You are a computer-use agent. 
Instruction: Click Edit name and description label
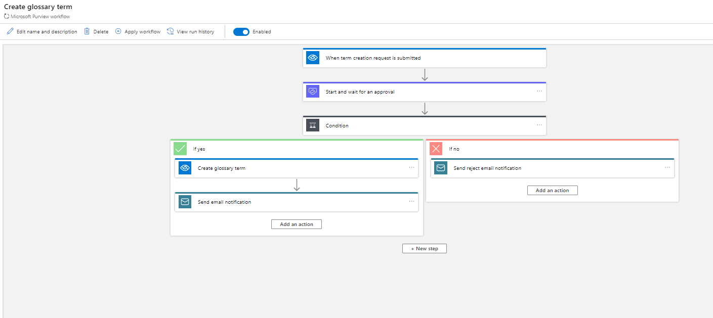(x=47, y=32)
